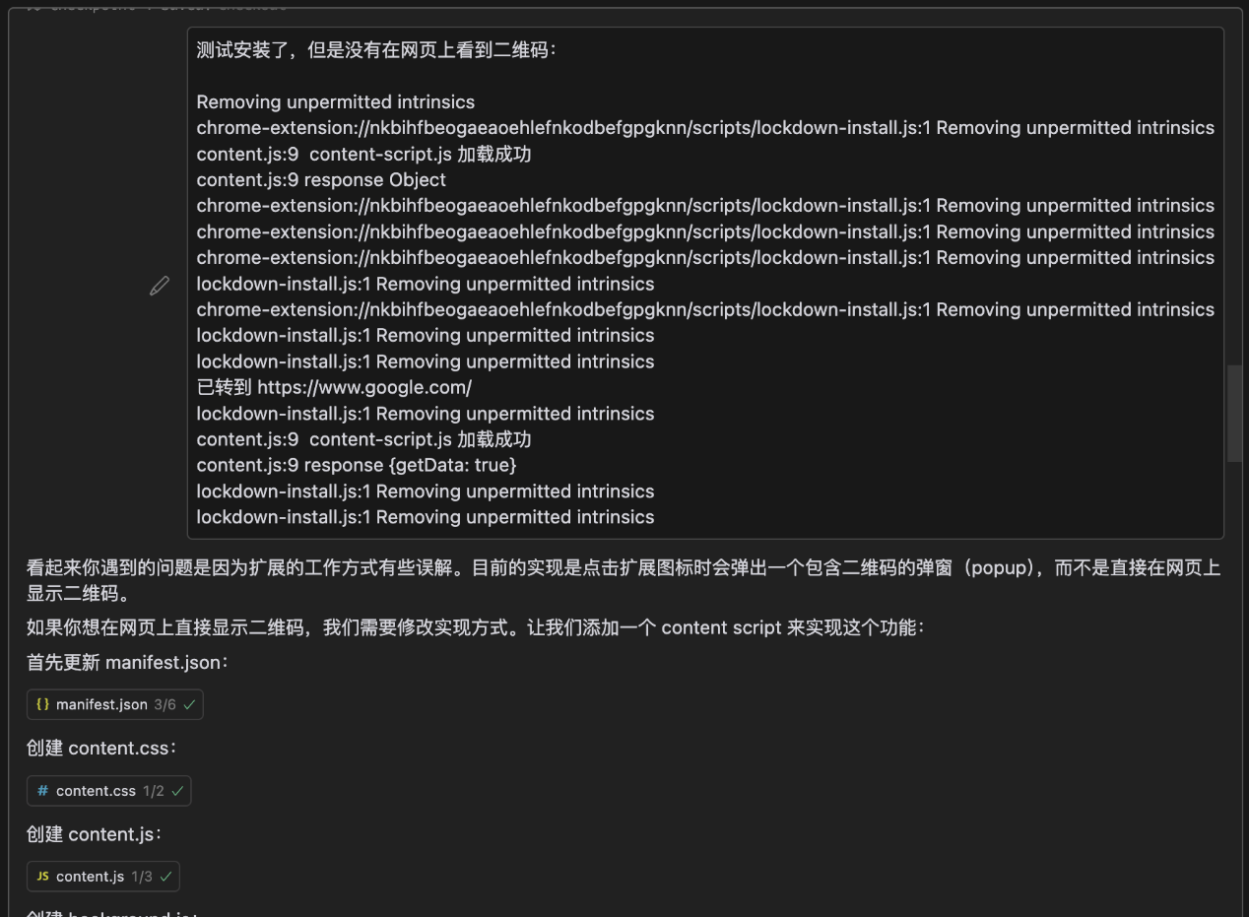
Task: Click the https://www.google.com/ URL in the message
Action: click(364, 387)
